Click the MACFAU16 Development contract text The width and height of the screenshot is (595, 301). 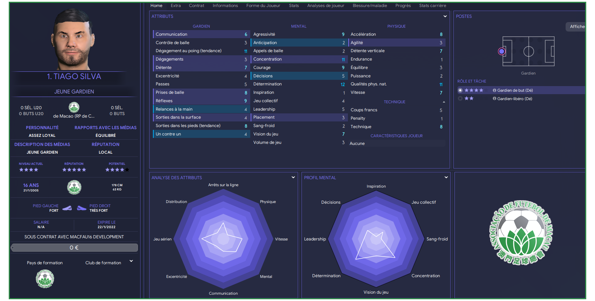(74, 237)
